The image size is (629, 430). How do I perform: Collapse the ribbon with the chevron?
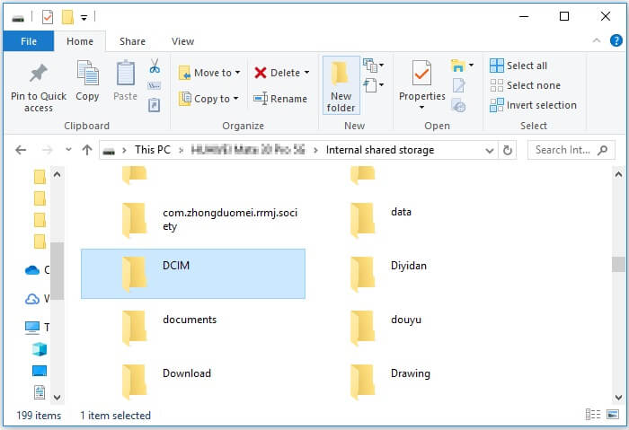click(597, 40)
